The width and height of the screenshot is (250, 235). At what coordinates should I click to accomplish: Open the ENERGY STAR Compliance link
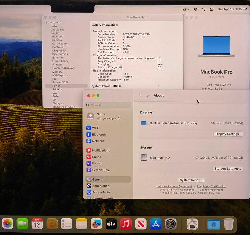pyautogui.click(x=177, y=190)
